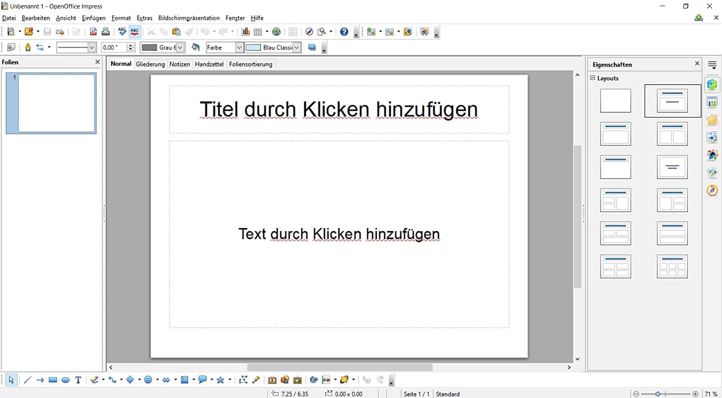Open the Extras menu
Image resolution: width=722 pixels, height=398 pixels.
(144, 18)
